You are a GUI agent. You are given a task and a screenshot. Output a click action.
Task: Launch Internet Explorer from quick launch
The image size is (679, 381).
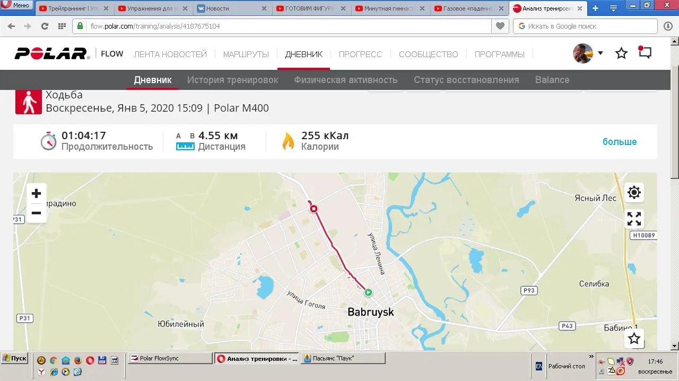(54, 372)
